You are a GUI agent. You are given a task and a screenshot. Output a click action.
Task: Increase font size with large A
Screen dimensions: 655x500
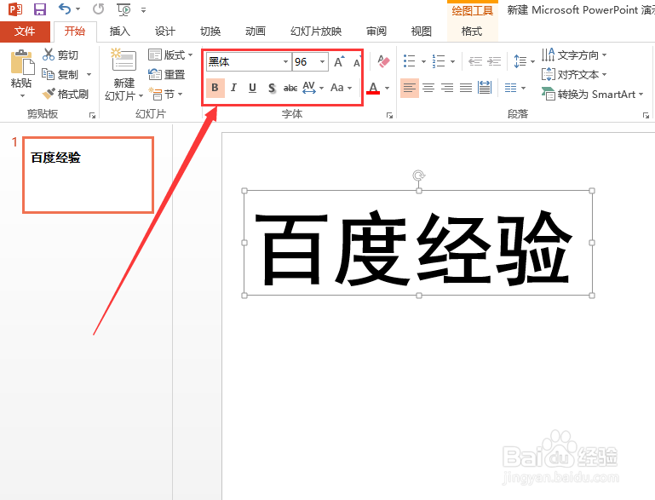(x=339, y=62)
